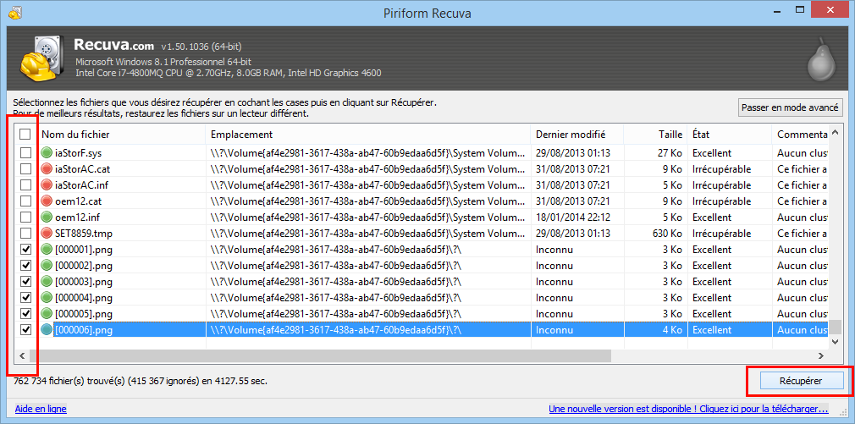The height and width of the screenshot is (424, 855).
Task: Click red status dot of iaStorAC.cat
Action: pyautogui.click(x=47, y=169)
